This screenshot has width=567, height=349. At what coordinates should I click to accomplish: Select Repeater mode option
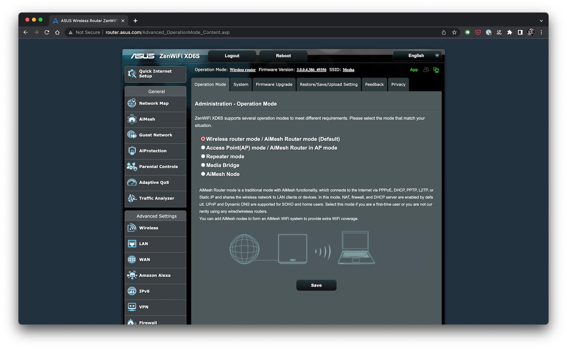tap(203, 156)
